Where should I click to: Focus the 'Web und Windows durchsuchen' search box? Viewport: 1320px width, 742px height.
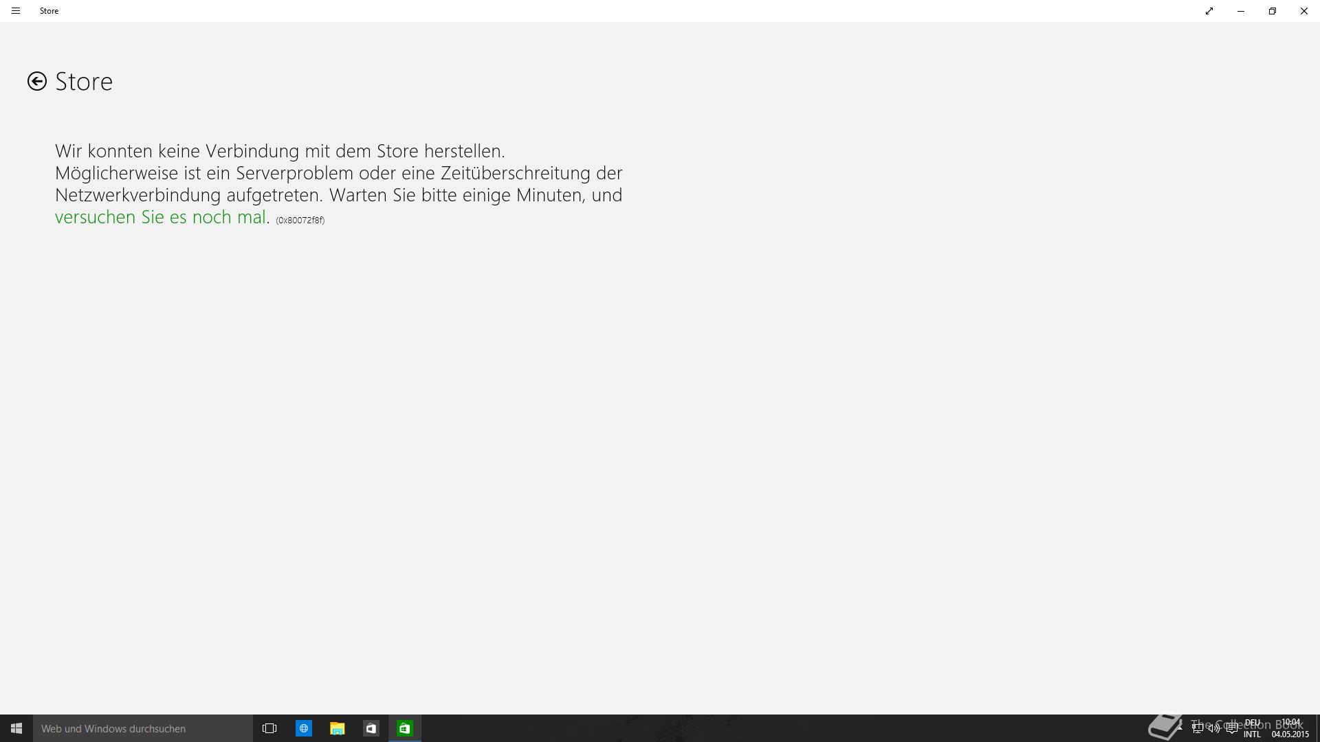point(143,728)
